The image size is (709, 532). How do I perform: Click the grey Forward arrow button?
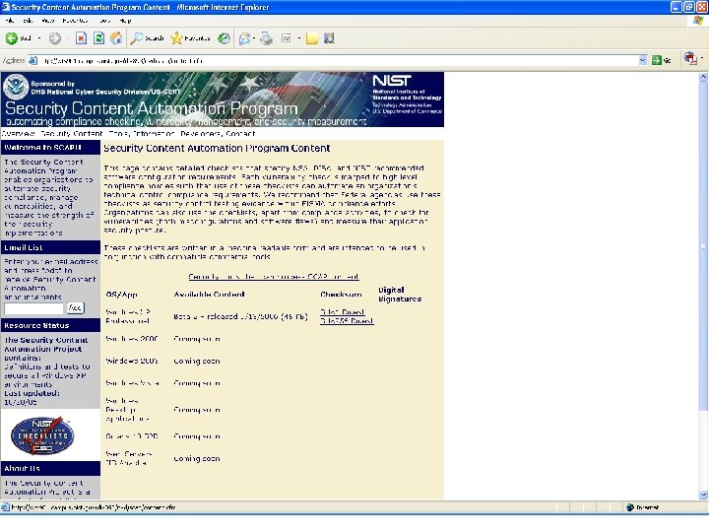[x=55, y=38]
